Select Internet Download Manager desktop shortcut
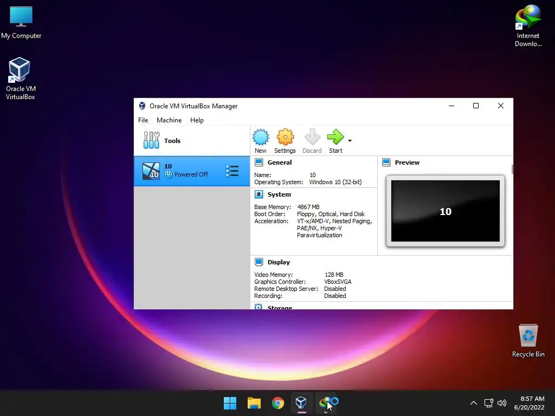Viewport: 555px width, 416px height. (x=528, y=25)
